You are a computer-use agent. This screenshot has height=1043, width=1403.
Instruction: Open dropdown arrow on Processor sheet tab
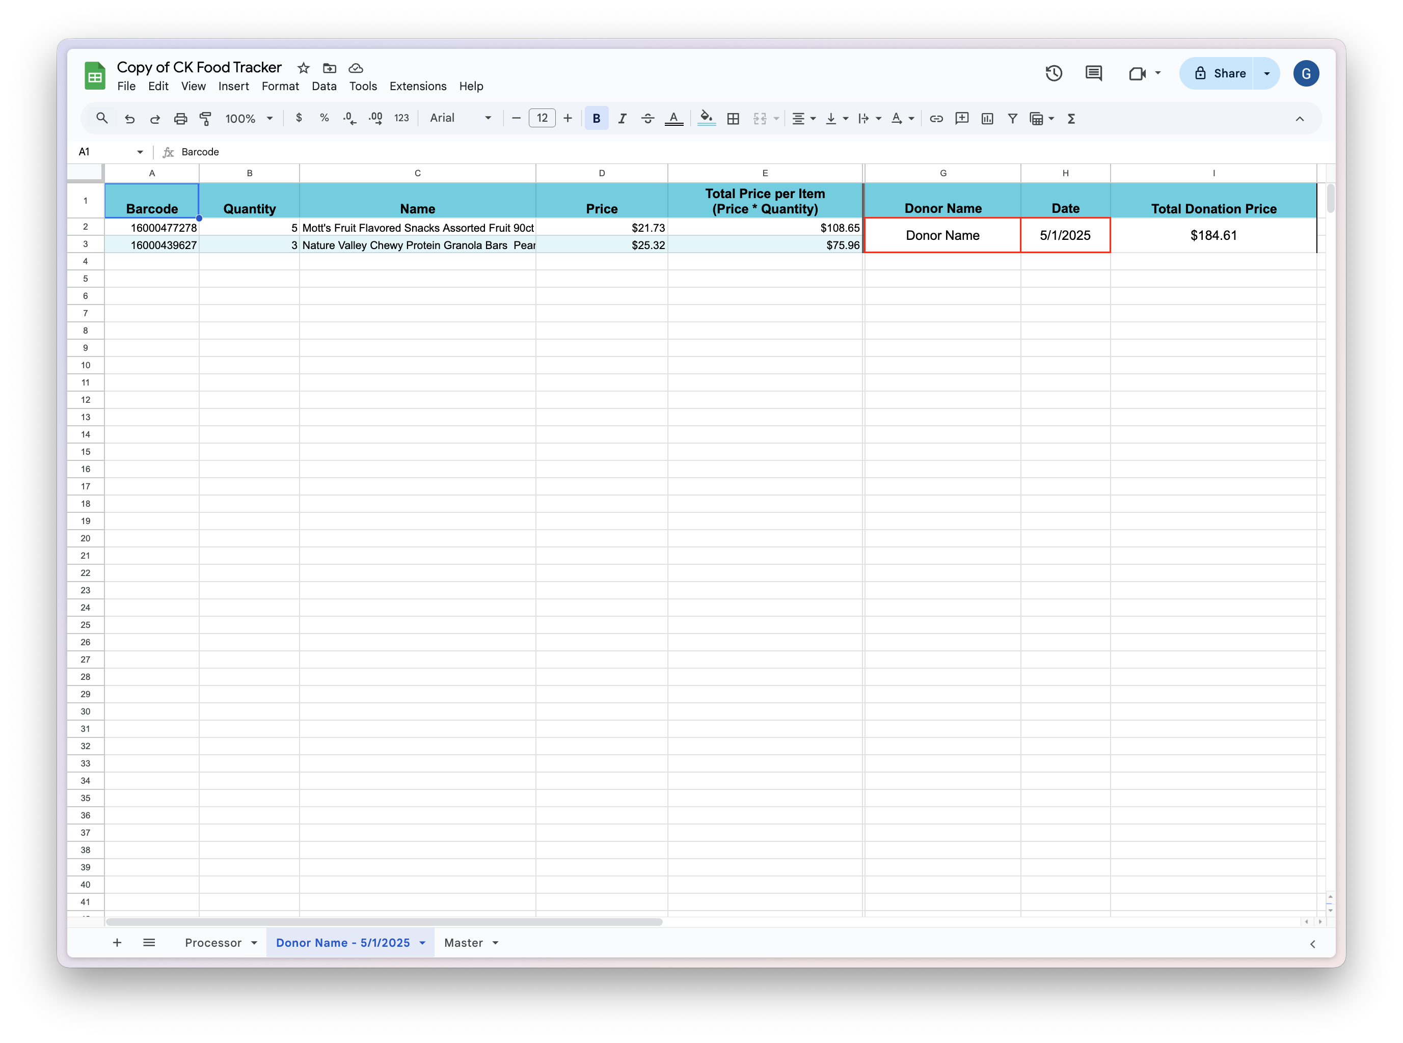coord(254,943)
